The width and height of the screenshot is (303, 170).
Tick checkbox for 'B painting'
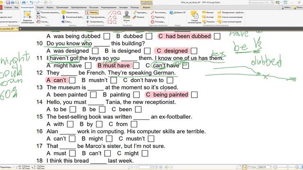(136, 94)
